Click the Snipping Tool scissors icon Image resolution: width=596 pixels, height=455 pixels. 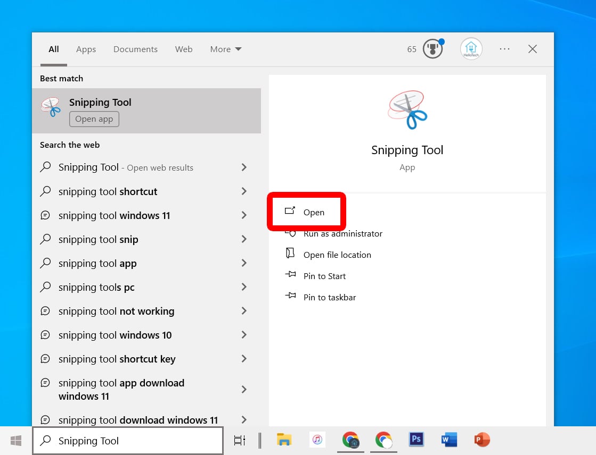tap(51, 106)
